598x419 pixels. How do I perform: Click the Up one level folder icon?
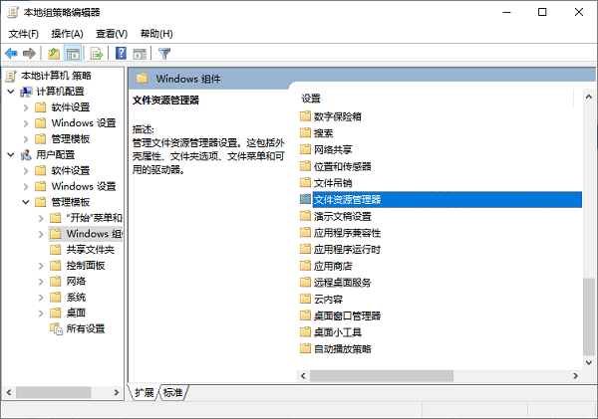coord(54,54)
